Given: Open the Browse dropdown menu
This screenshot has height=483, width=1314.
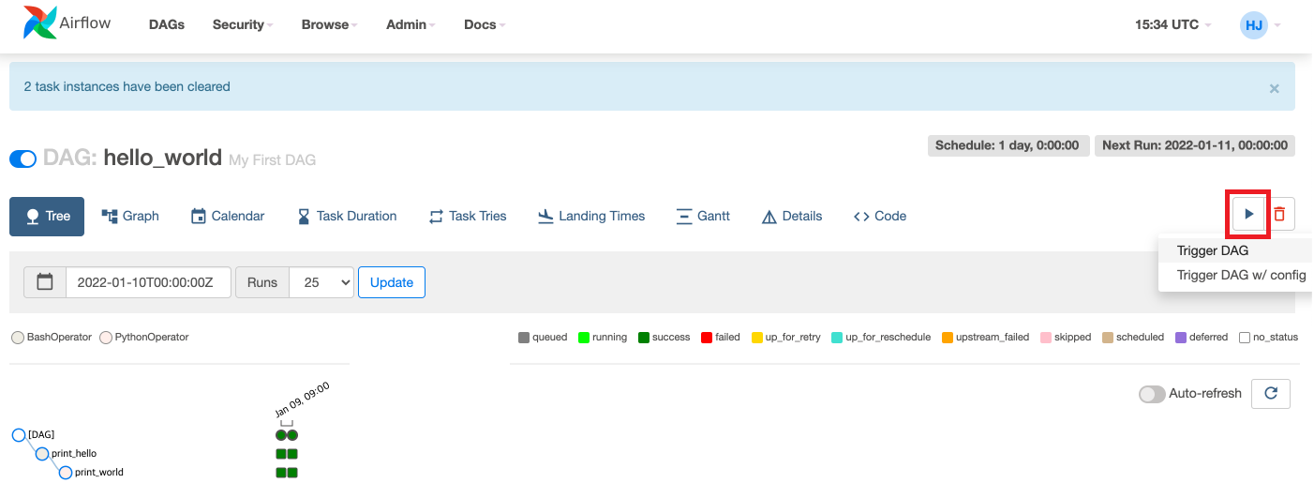Looking at the screenshot, I should tap(329, 24).
